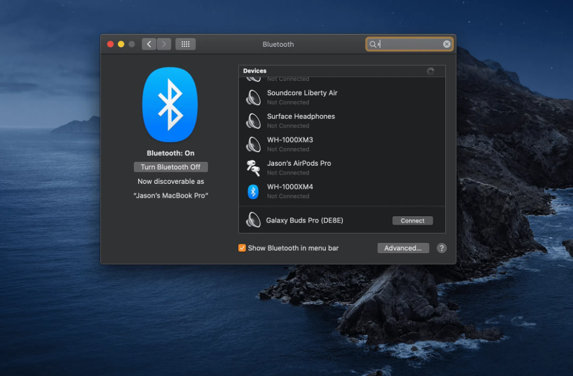Screen dimensions: 573x376
Task: Click the WH-1000XM3 speaker icon
Action: pos(253,144)
